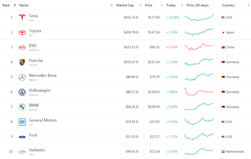
Task: Click the Germany flag in Mercedes-Benz row
Action: click(x=223, y=77)
